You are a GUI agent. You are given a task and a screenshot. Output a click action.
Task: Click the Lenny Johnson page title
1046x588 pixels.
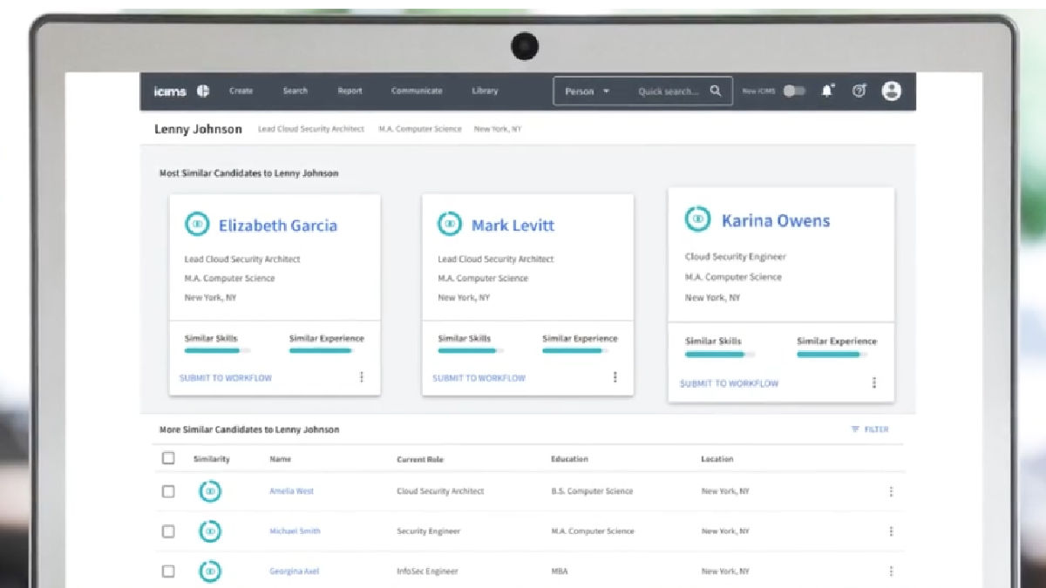tap(198, 129)
